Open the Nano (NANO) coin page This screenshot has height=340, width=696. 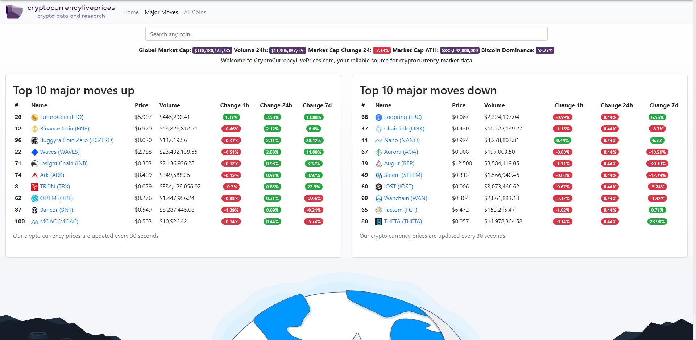402,140
